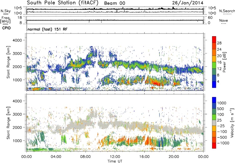Click the 'Velocity [m s-1]' colorbar label
235x163 pixels.
tap(232, 123)
